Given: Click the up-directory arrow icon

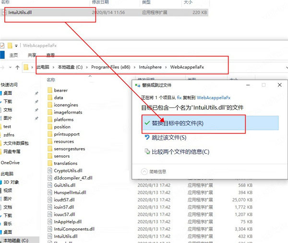Looking at the screenshot, I should (18, 67).
